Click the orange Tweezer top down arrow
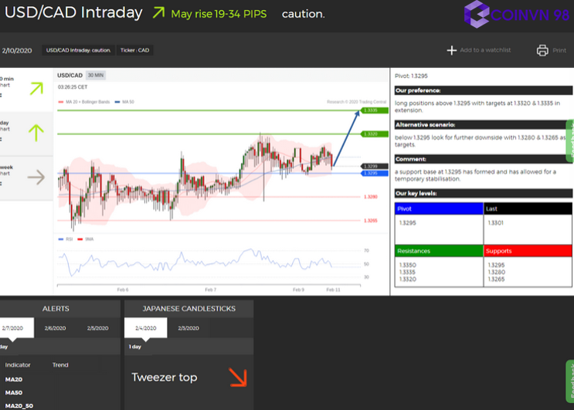 pyautogui.click(x=237, y=377)
